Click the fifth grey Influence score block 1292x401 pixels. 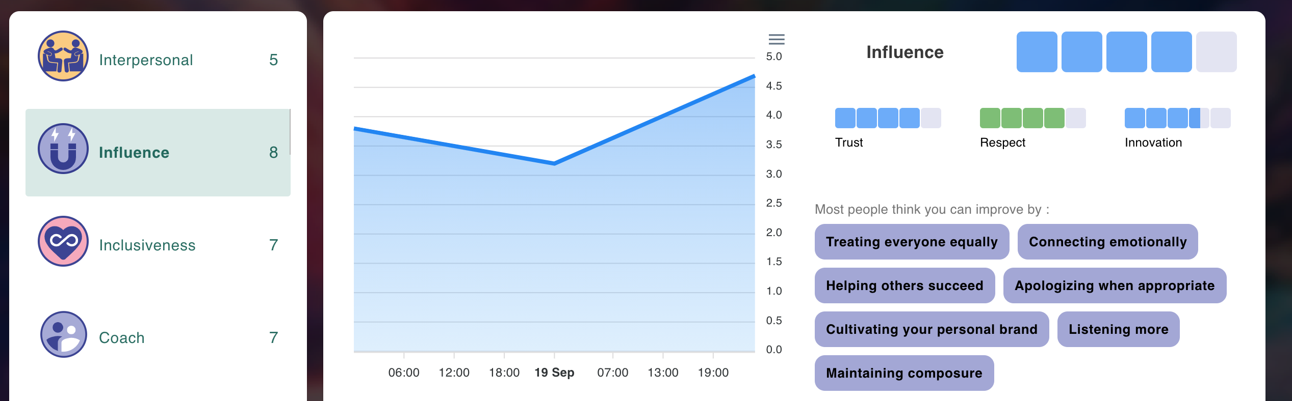click(x=1216, y=52)
